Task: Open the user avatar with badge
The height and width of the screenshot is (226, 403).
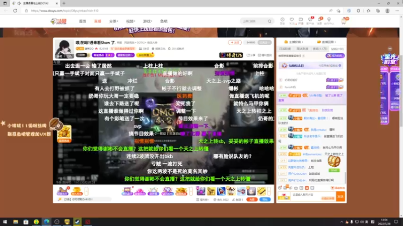Action: pos(344,21)
